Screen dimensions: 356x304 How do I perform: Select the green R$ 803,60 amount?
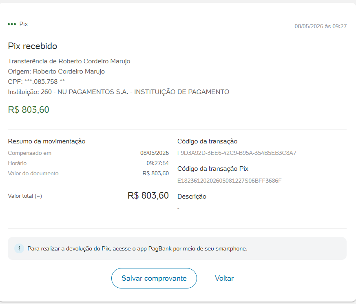29,110
